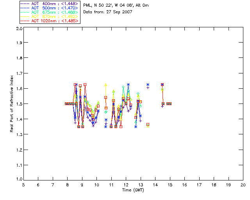Click the x-axis tick label 9
Image resolution: width=250 pixels, height=200 pixels.
coord(82,185)
